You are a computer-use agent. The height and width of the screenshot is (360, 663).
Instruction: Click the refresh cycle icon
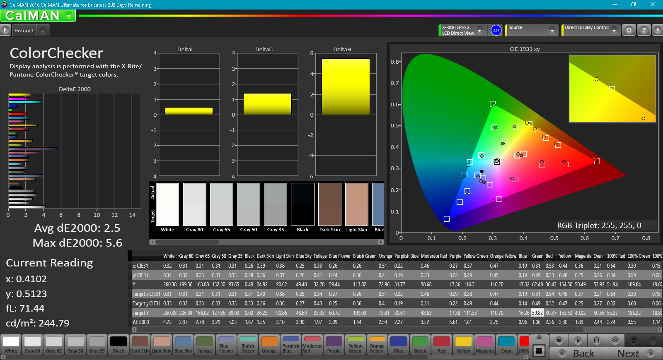pos(634,341)
